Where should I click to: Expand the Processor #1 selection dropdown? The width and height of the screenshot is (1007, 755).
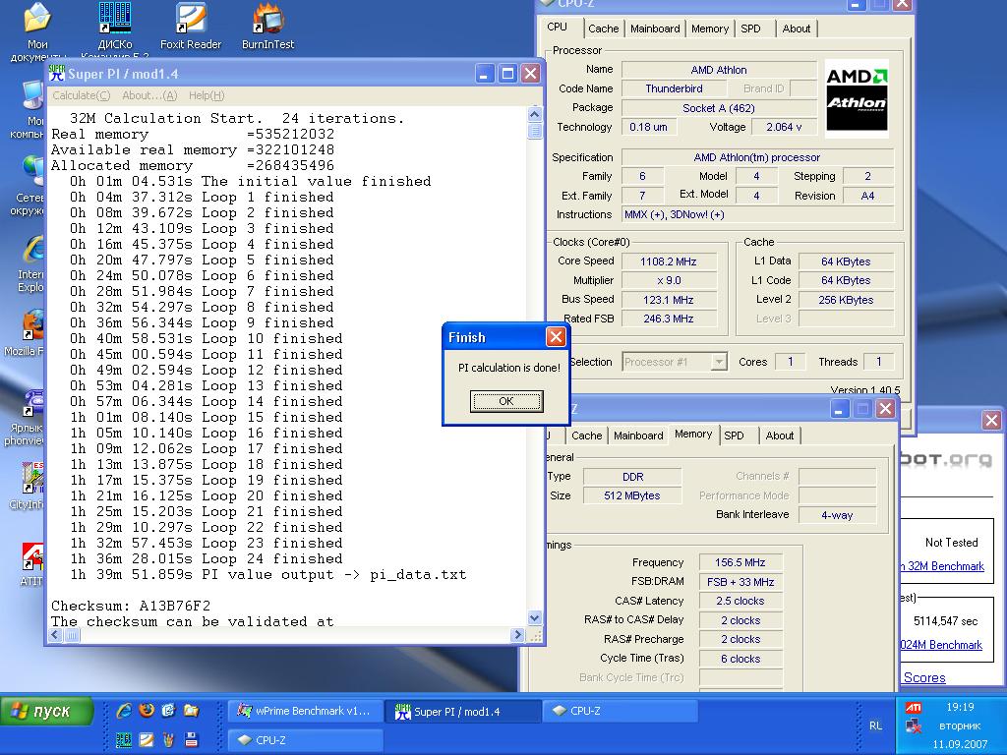click(719, 362)
